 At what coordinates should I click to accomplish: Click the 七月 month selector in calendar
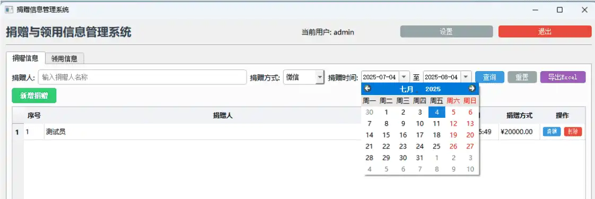pyautogui.click(x=406, y=89)
